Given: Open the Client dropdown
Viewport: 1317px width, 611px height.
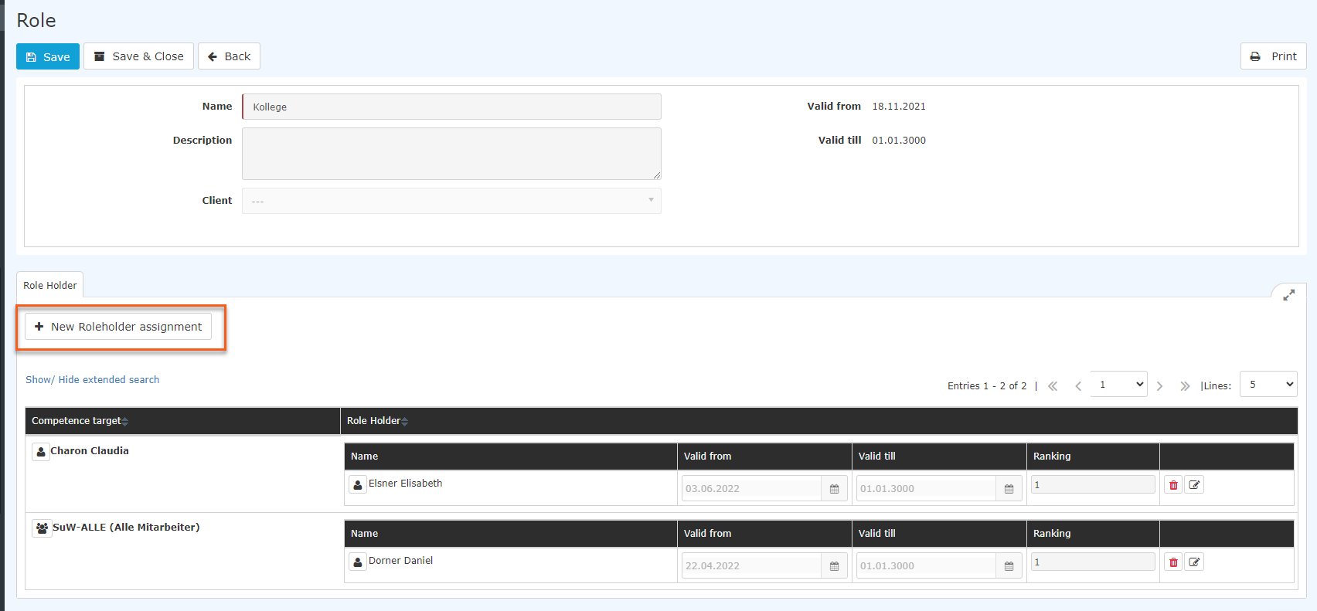Looking at the screenshot, I should pyautogui.click(x=451, y=201).
